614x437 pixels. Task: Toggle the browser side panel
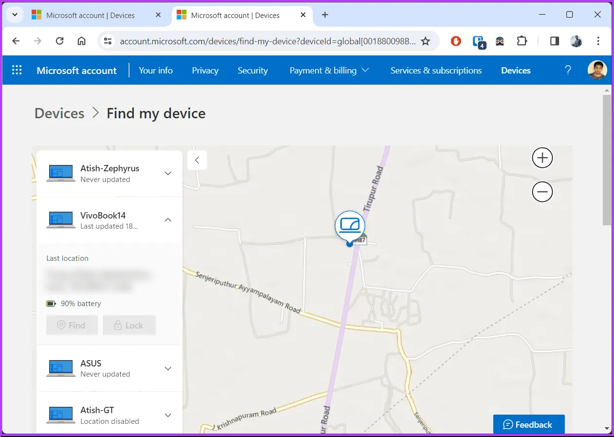pos(554,41)
